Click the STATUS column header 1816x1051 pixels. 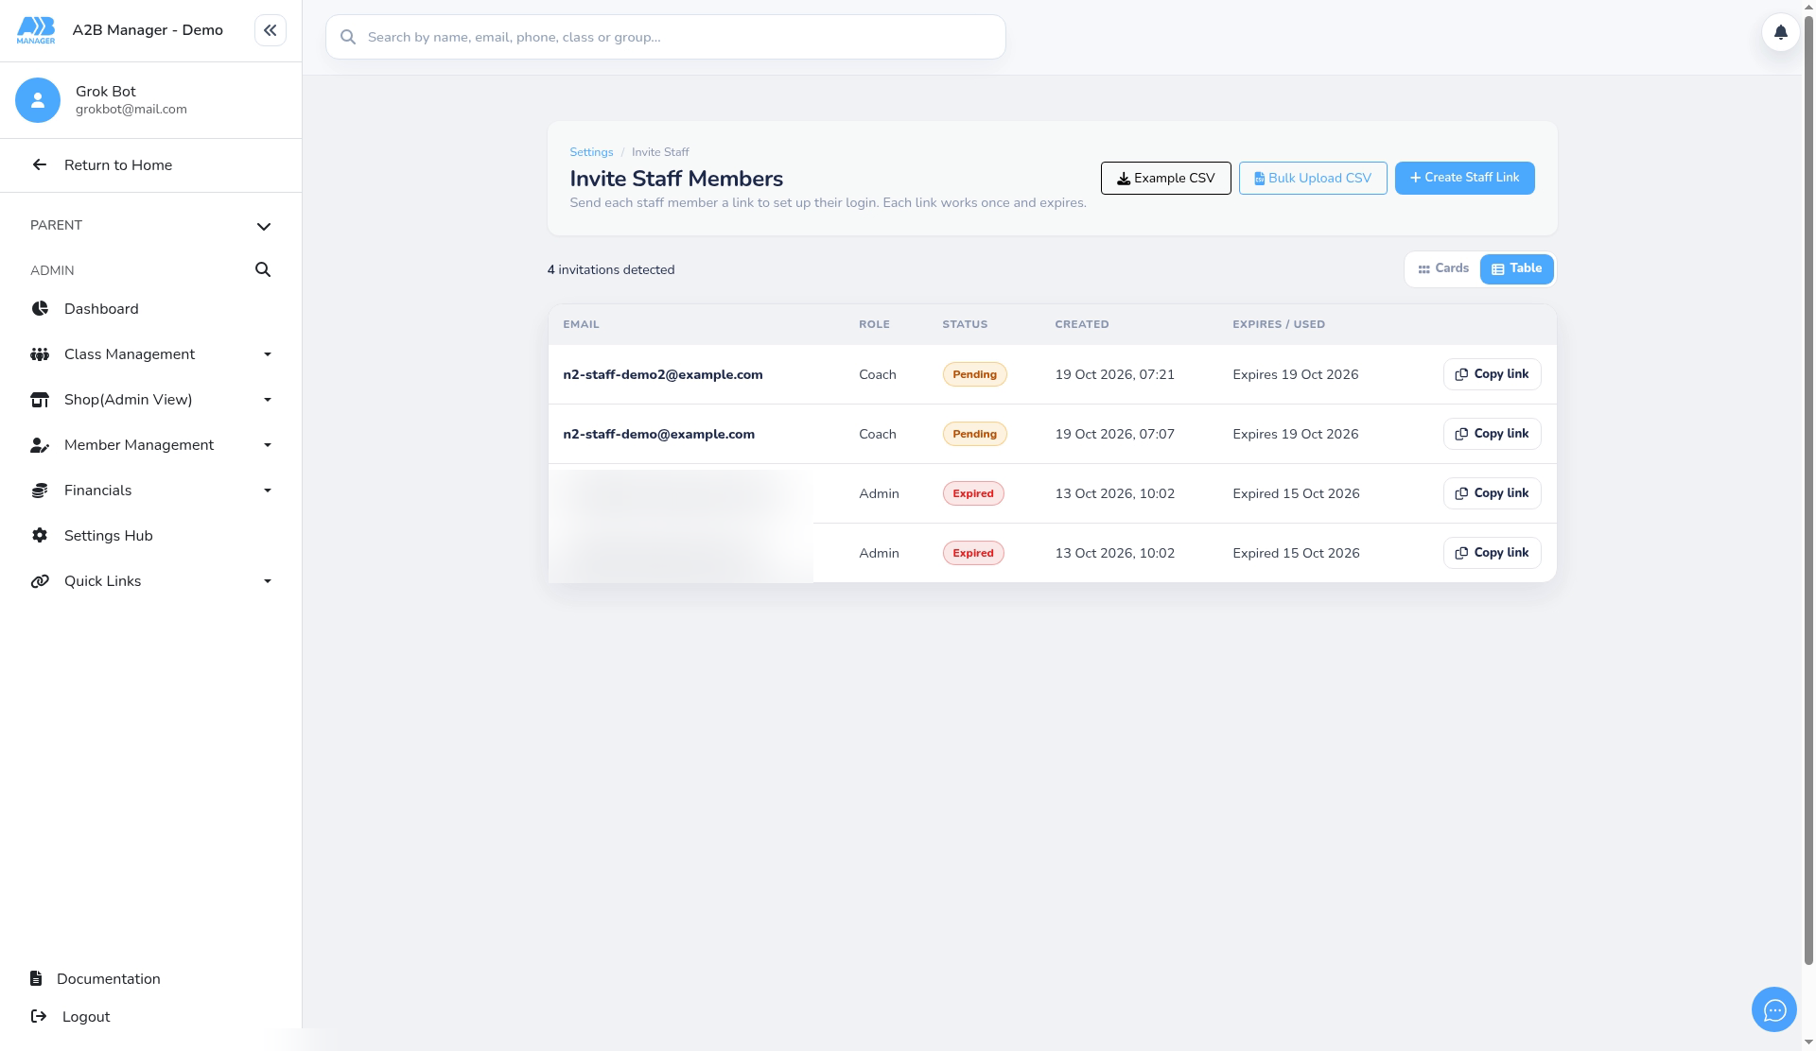[x=965, y=324]
